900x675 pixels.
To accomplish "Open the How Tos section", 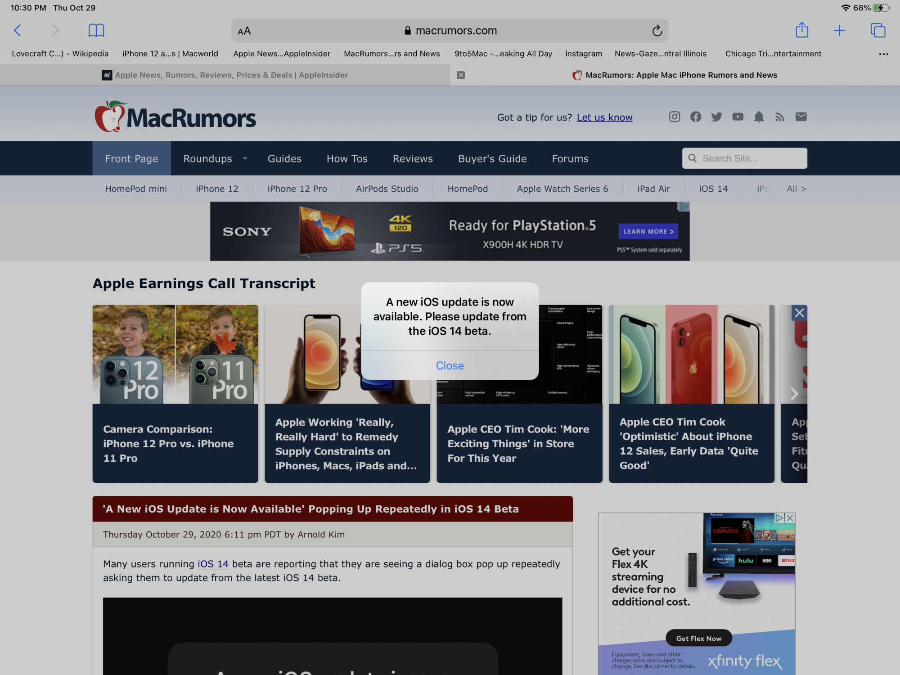I will point(347,158).
